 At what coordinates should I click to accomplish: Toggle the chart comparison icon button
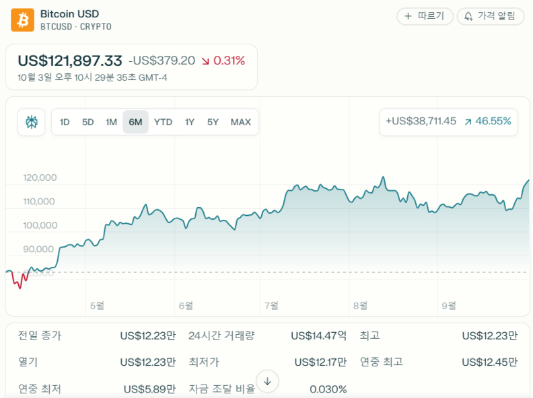(32, 122)
